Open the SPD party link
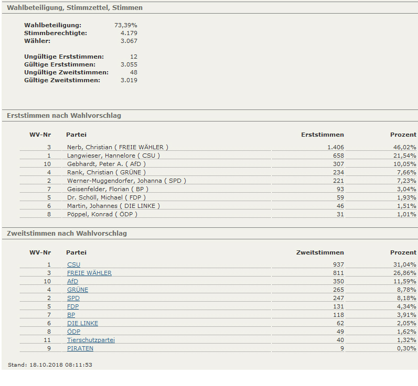 point(73,298)
